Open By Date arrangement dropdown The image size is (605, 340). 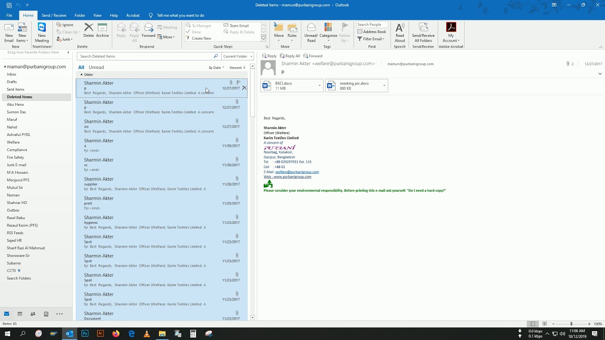[x=216, y=68]
